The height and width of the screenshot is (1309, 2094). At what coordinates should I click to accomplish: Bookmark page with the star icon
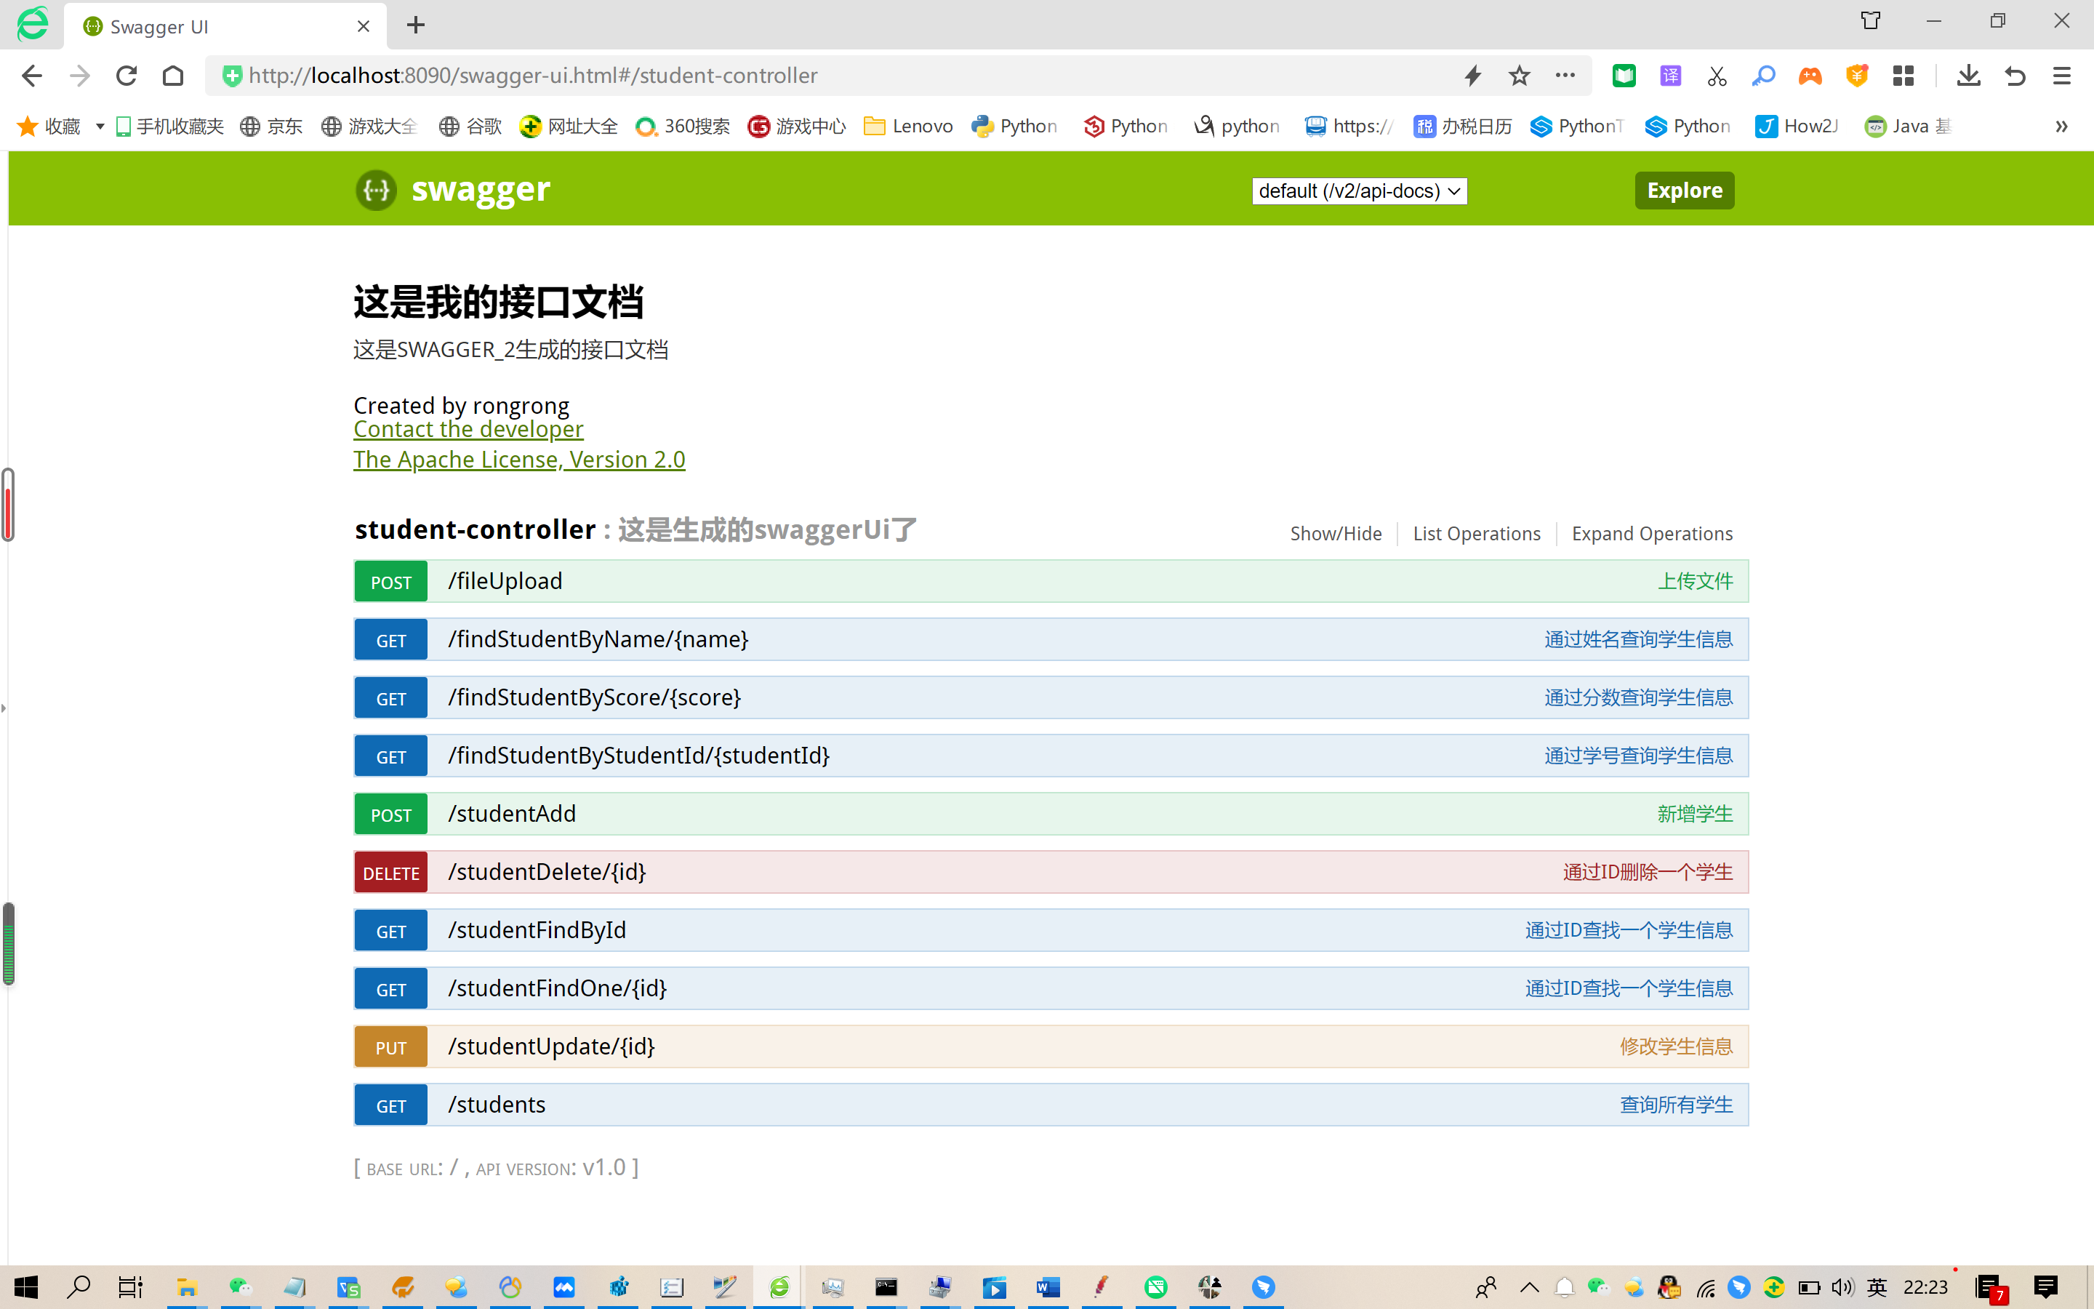[1519, 76]
